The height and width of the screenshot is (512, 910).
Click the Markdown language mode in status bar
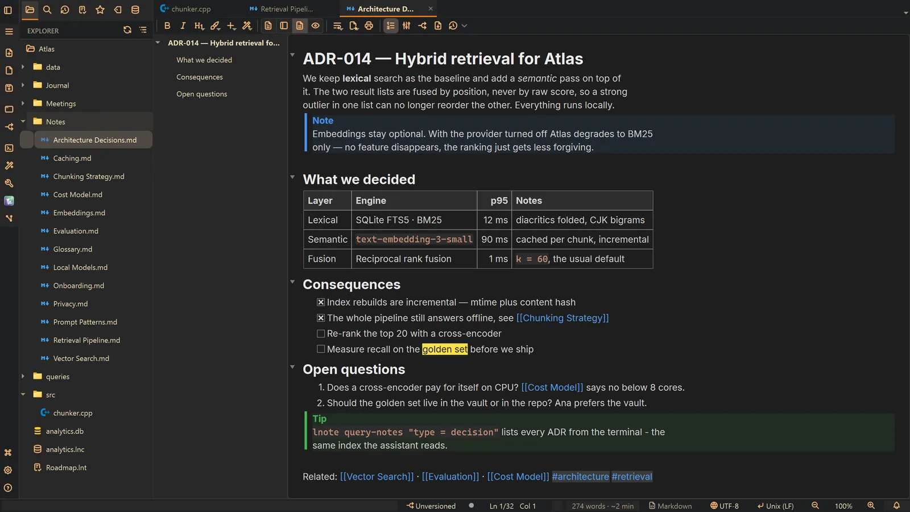pos(671,506)
